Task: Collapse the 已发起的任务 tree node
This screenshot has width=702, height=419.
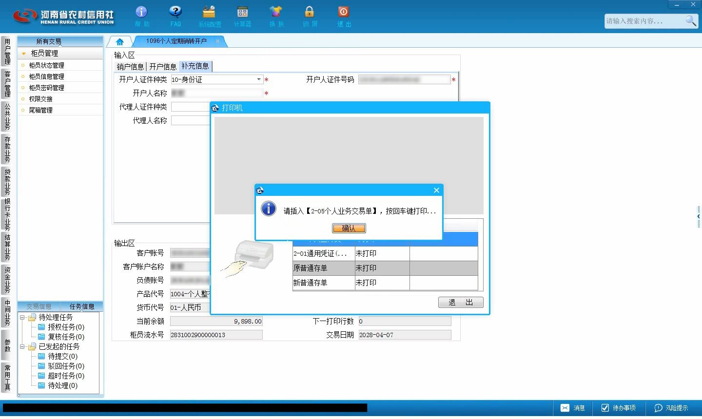Action: (22, 346)
